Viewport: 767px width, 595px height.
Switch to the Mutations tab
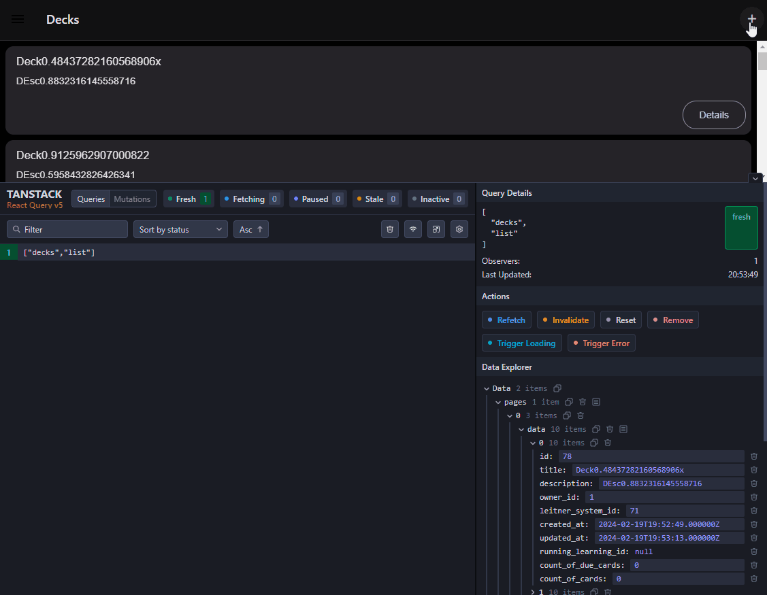click(x=132, y=199)
